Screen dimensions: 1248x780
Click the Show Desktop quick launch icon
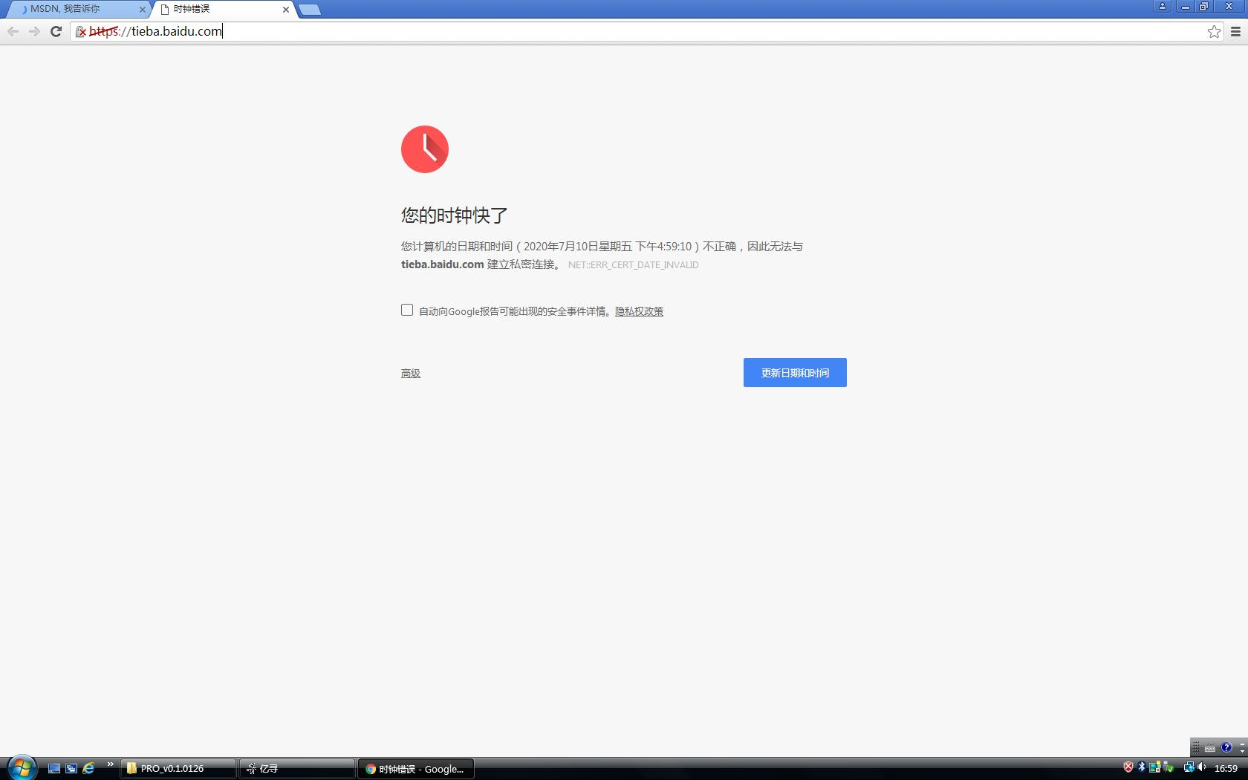tap(54, 768)
